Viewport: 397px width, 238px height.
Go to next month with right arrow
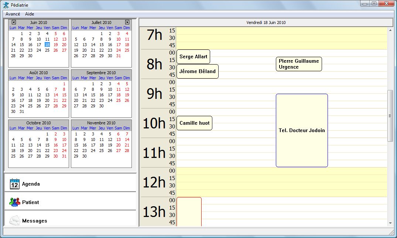pos(127,23)
